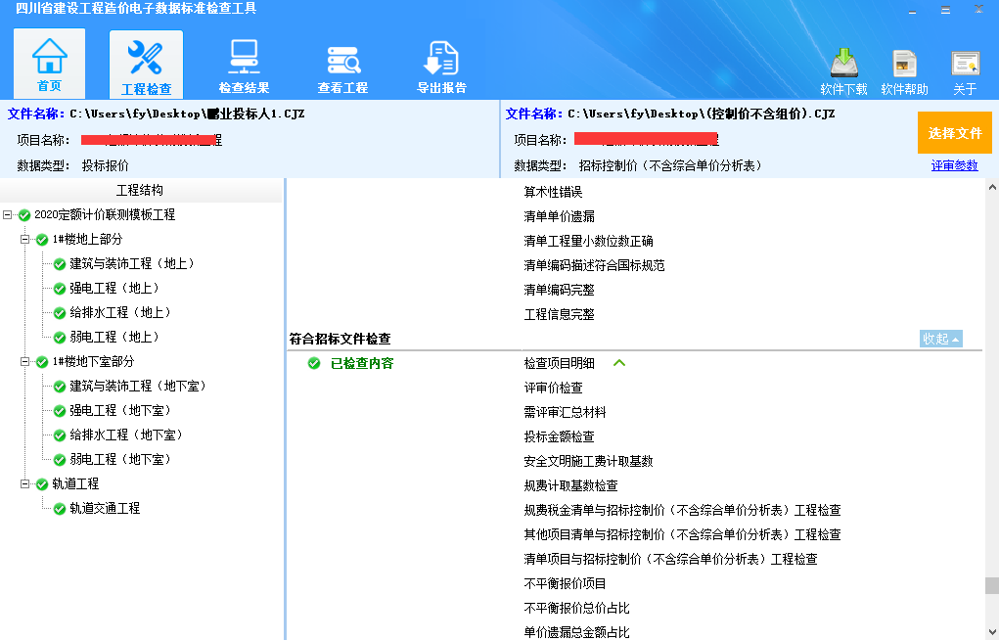Screen dimensions: 999x641
Task: Open the 检查结果 tab
Action: 243,63
